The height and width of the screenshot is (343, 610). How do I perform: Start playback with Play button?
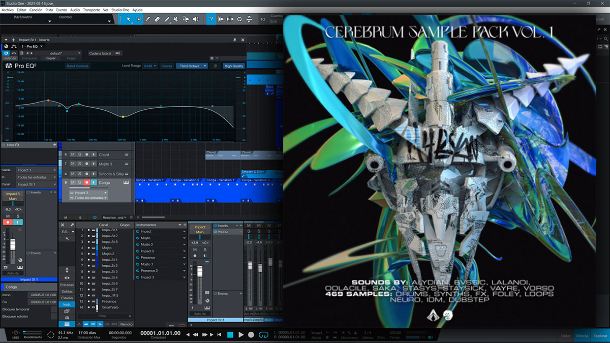pos(240,334)
